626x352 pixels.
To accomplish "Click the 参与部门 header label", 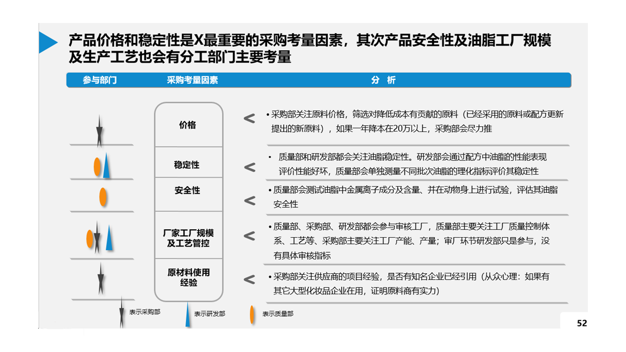I will [x=100, y=80].
